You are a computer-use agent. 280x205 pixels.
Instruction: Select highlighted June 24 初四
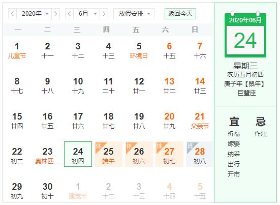point(78,154)
